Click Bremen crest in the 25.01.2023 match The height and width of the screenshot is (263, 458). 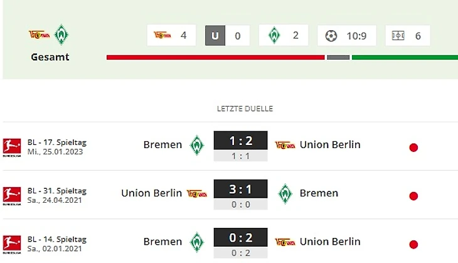coord(198,145)
